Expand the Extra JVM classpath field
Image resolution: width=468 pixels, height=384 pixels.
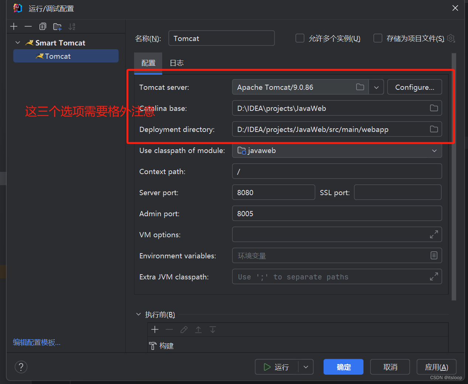(x=434, y=276)
